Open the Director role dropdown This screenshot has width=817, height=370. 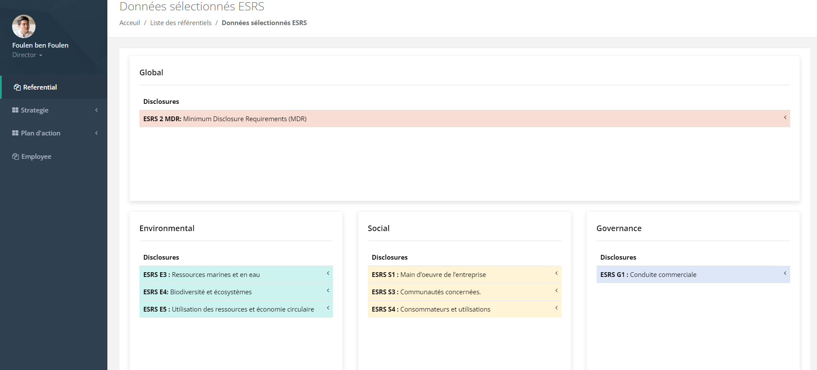(x=27, y=55)
